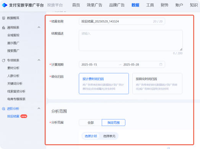200x149 pixels.
Task: Grab the 结案描述 textarea resize handle
Action: tap(181, 49)
